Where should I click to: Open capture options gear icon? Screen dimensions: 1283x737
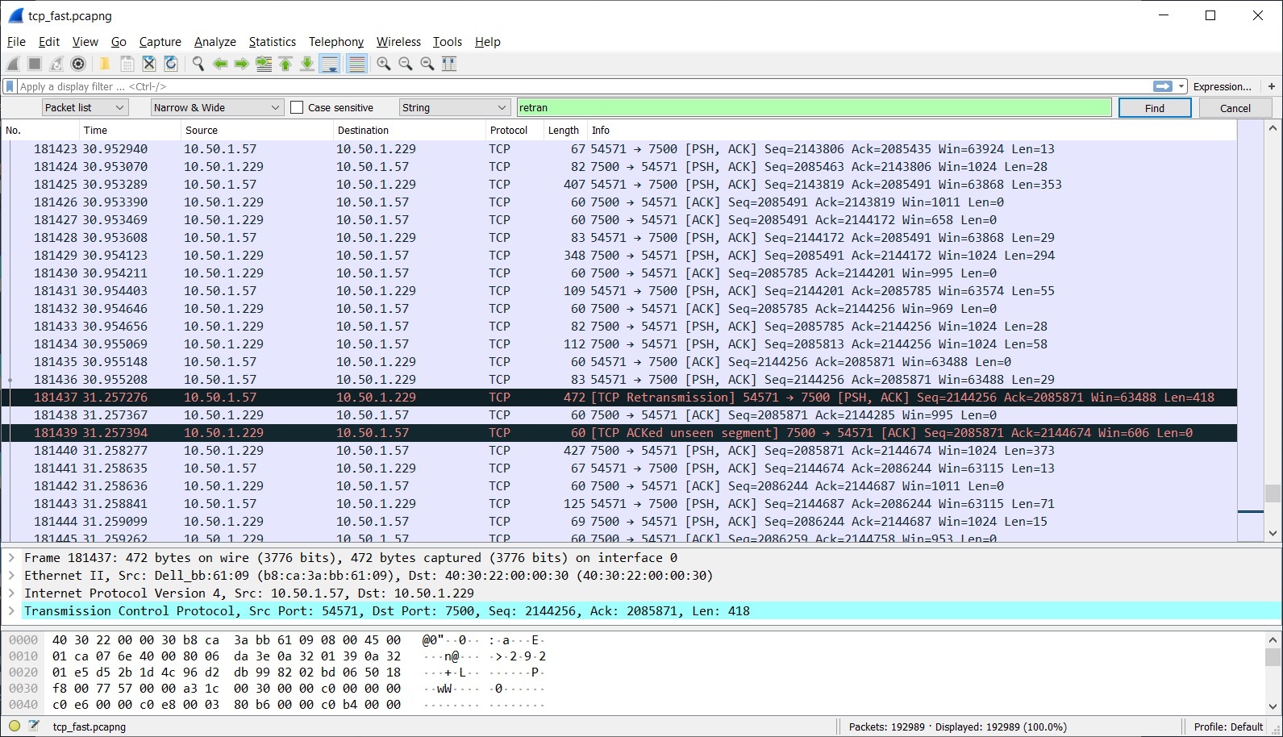(x=78, y=64)
